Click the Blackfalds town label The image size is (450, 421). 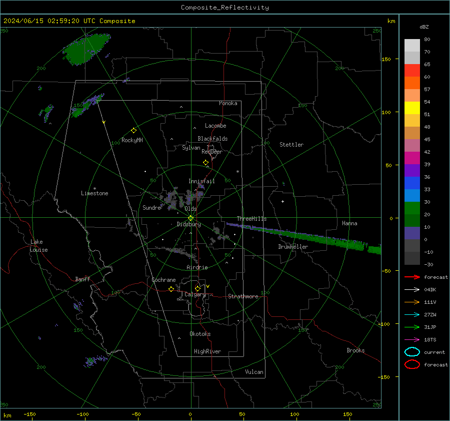pyautogui.click(x=212, y=139)
